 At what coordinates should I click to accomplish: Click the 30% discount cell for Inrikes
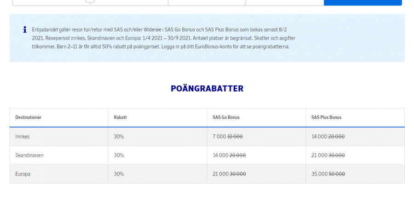click(x=119, y=137)
